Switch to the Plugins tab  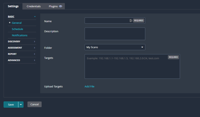pyautogui.click(x=53, y=6)
